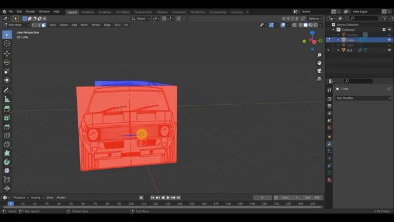The image size is (394, 222).
Task: Open the Add Modifier dropdown
Action: [x=363, y=98]
